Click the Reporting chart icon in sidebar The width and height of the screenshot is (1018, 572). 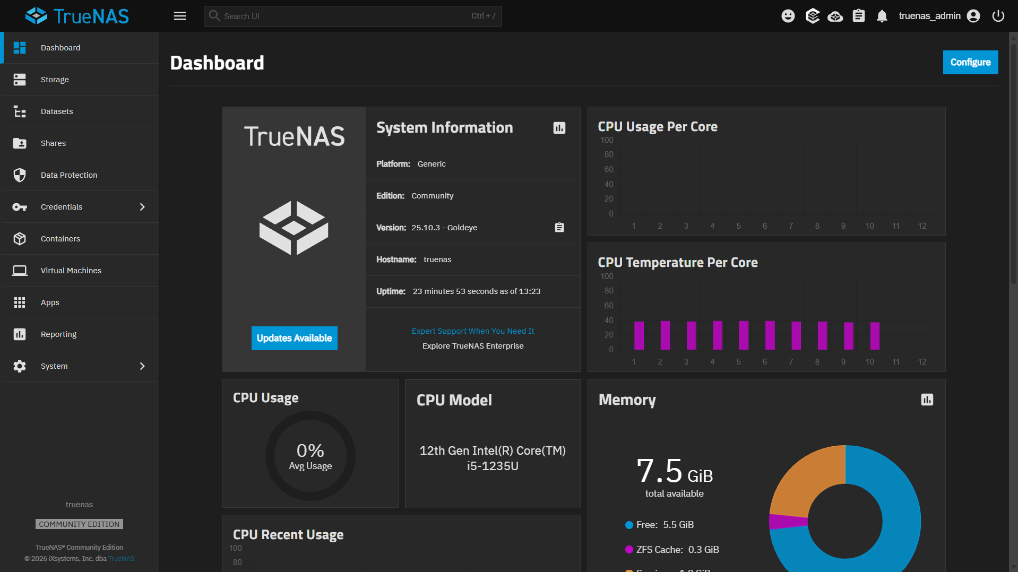20,334
